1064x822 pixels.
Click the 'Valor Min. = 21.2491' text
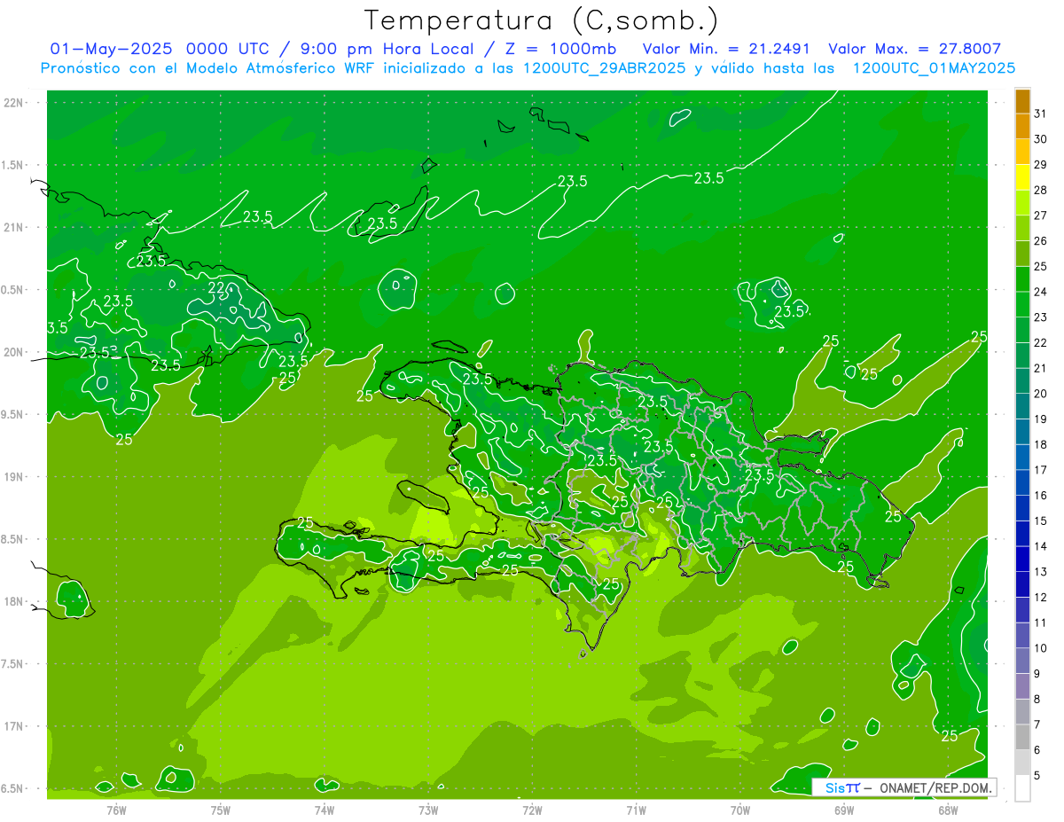tap(726, 49)
